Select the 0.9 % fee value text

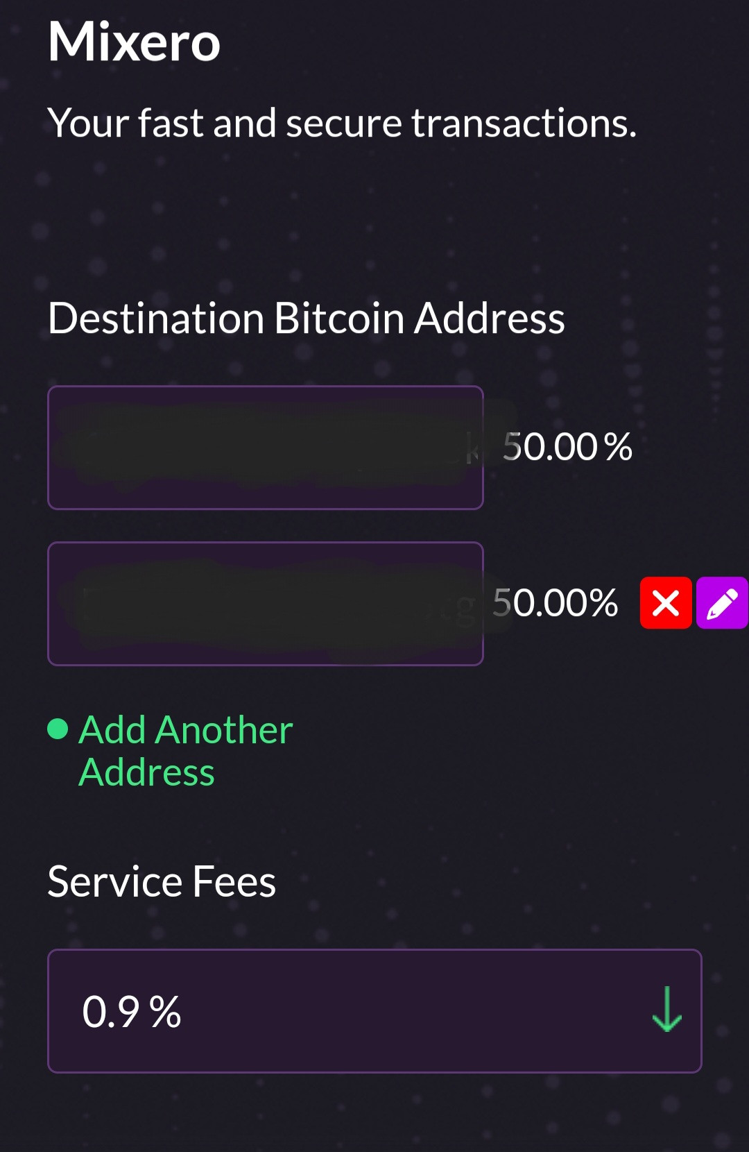[x=132, y=1012]
